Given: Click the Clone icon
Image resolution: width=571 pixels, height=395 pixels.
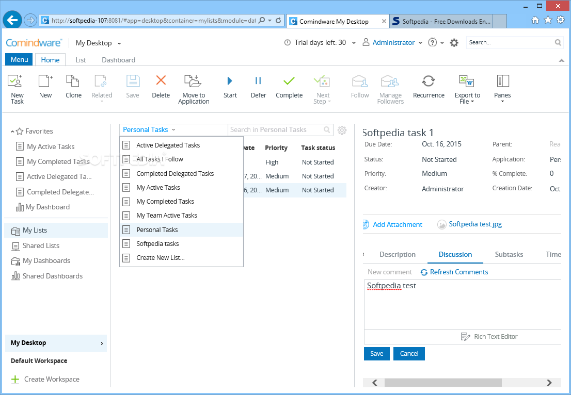Looking at the screenshot, I should (73, 81).
